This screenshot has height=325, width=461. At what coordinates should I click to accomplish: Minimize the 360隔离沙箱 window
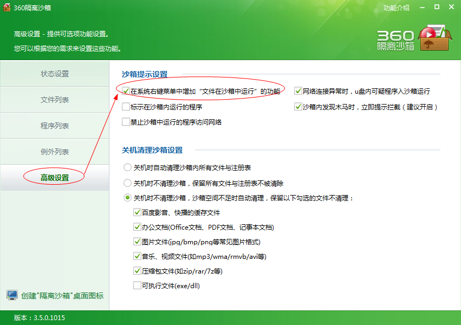tap(422, 8)
